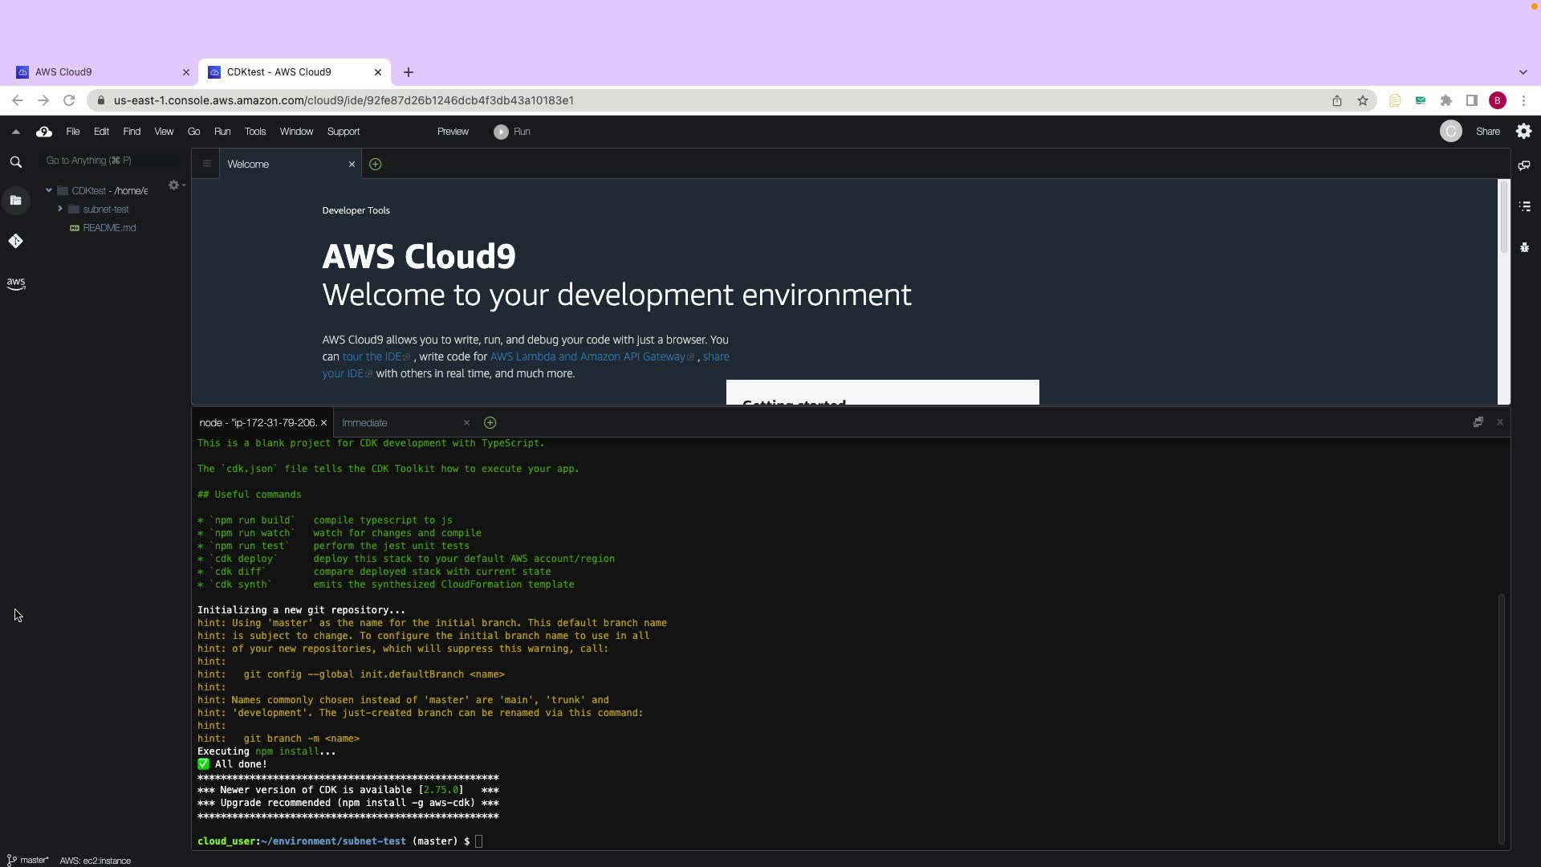The height and width of the screenshot is (867, 1541).
Task: Open new terminal tab with plus icon
Action: [x=490, y=423]
